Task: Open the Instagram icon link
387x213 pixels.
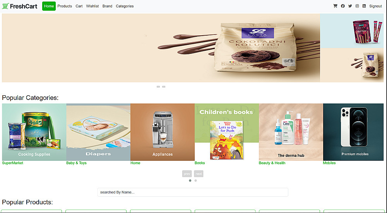Action: click(x=357, y=6)
